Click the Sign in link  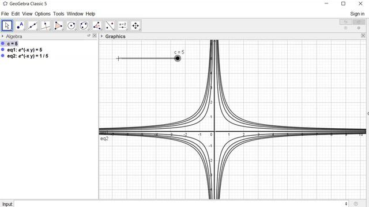point(357,14)
